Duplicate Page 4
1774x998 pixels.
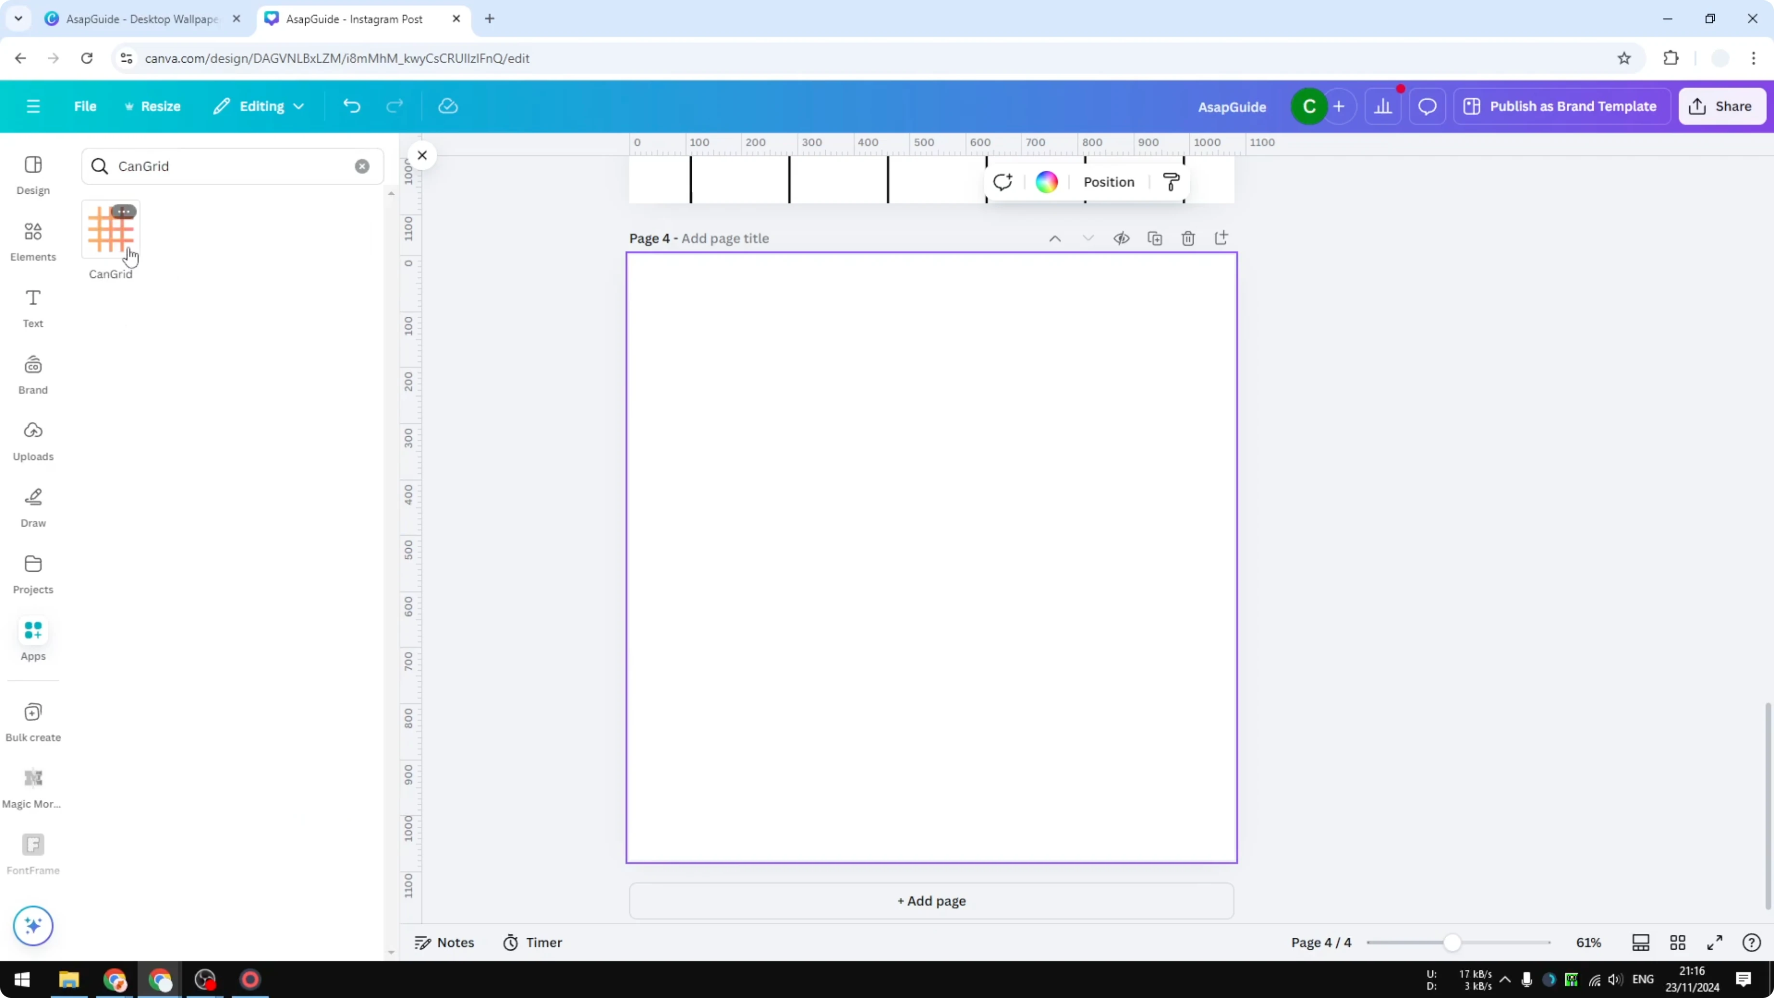tap(1156, 238)
